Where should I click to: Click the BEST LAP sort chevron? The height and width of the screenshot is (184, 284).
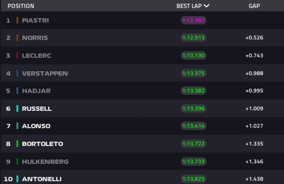pyautogui.click(x=206, y=6)
